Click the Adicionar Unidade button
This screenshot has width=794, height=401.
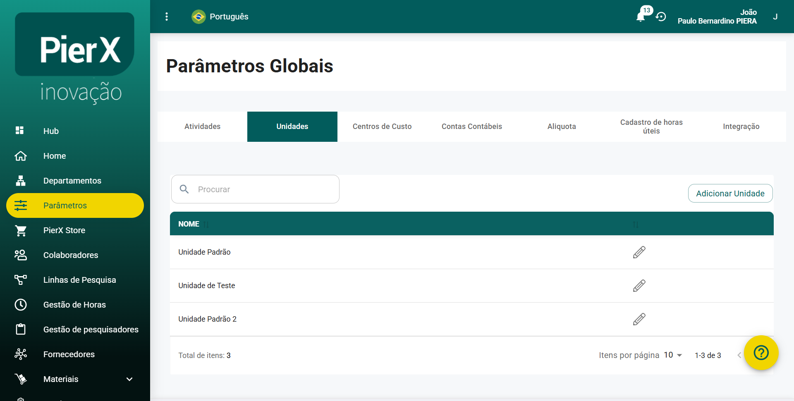pyautogui.click(x=730, y=193)
